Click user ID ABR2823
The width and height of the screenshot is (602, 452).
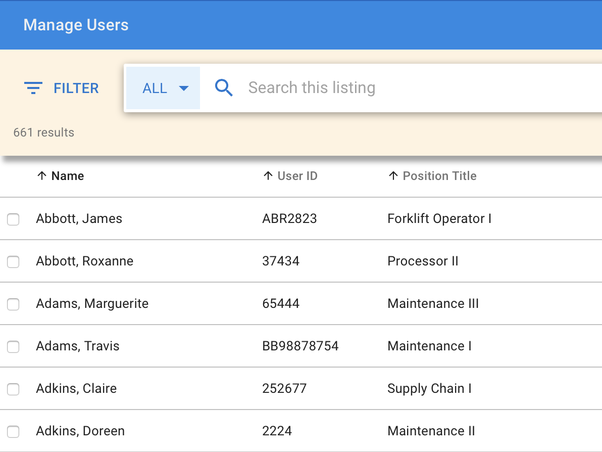click(x=289, y=219)
